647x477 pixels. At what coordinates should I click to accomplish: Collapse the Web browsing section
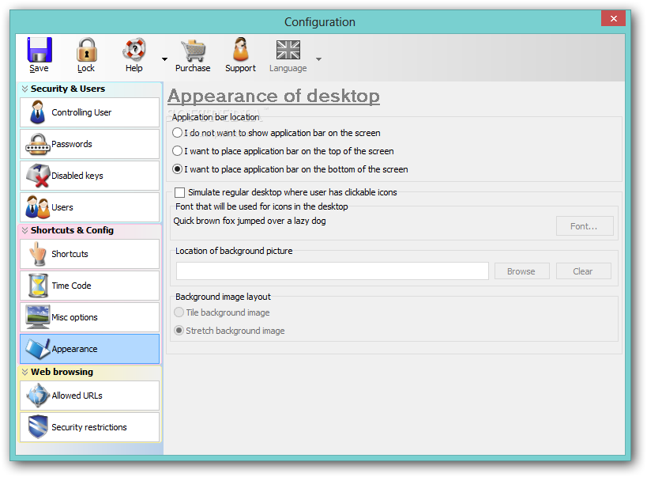(24, 372)
